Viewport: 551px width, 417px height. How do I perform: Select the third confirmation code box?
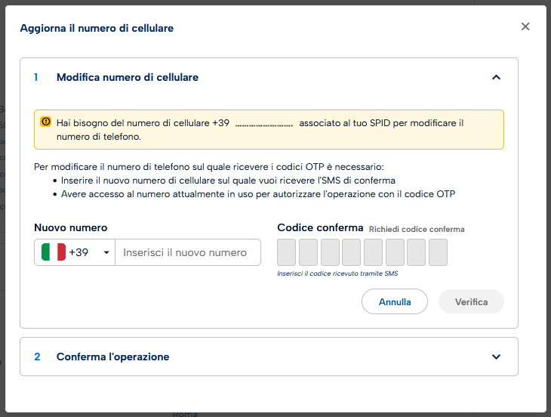click(x=330, y=252)
